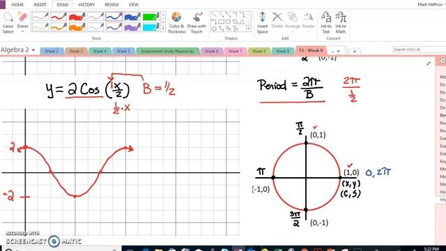Choose the thick purple marker pen
The height and width of the screenshot is (251, 446).
point(132,26)
